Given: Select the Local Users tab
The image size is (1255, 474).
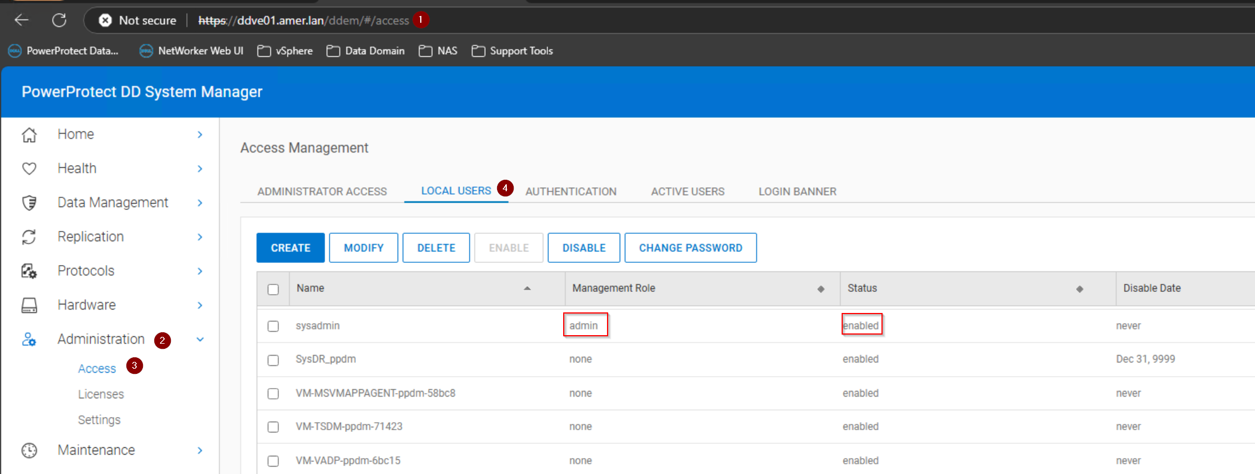Looking at the screenshot, I should coord(456,191).
